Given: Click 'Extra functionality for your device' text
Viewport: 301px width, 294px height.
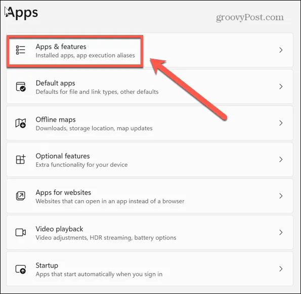Looking at the screenshot, I should (81, 165).
